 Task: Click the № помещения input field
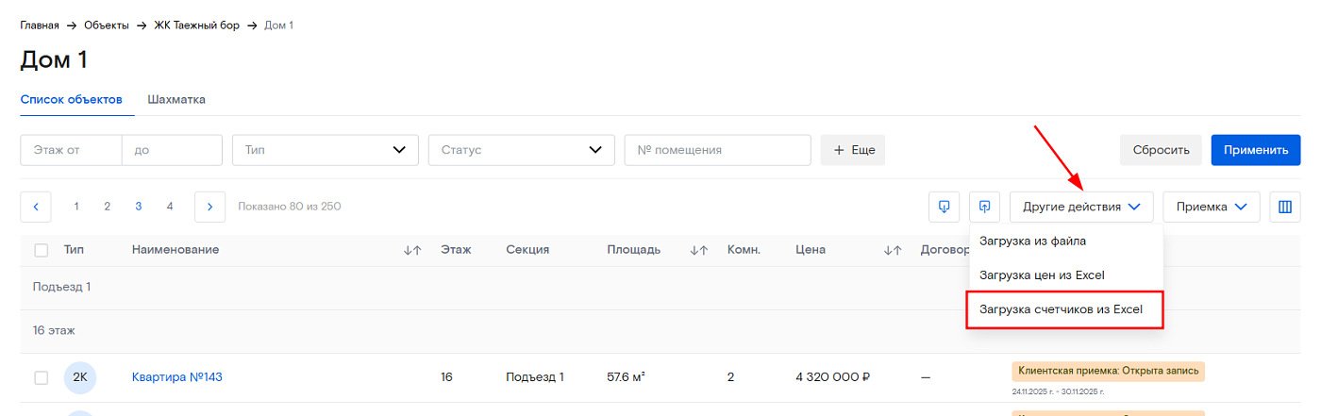(717, 150)
